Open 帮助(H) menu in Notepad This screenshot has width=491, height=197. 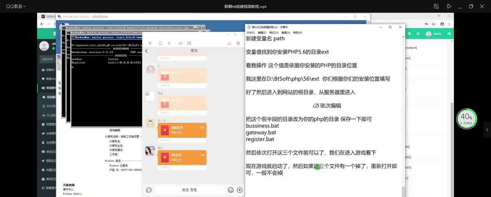pyautogui.click(x=298, y=33)
